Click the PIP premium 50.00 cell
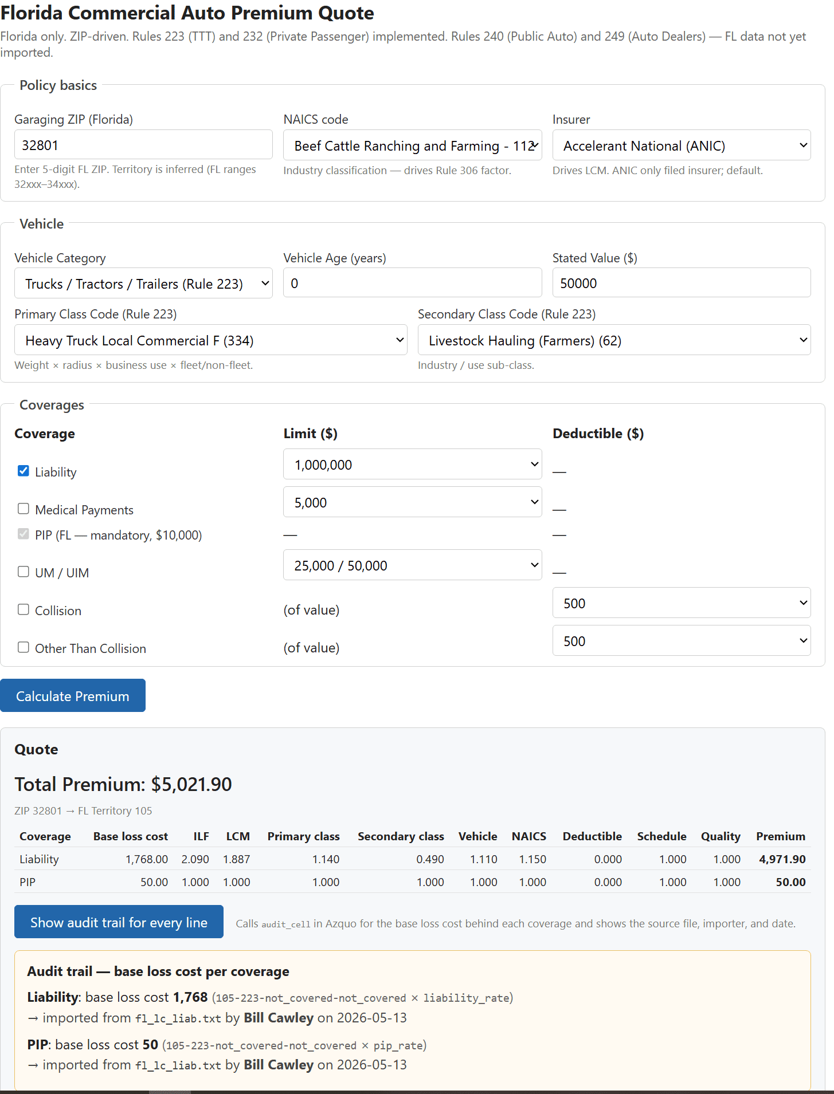The width and height of the screenshot is (834, 1094). tap(790, 882)
